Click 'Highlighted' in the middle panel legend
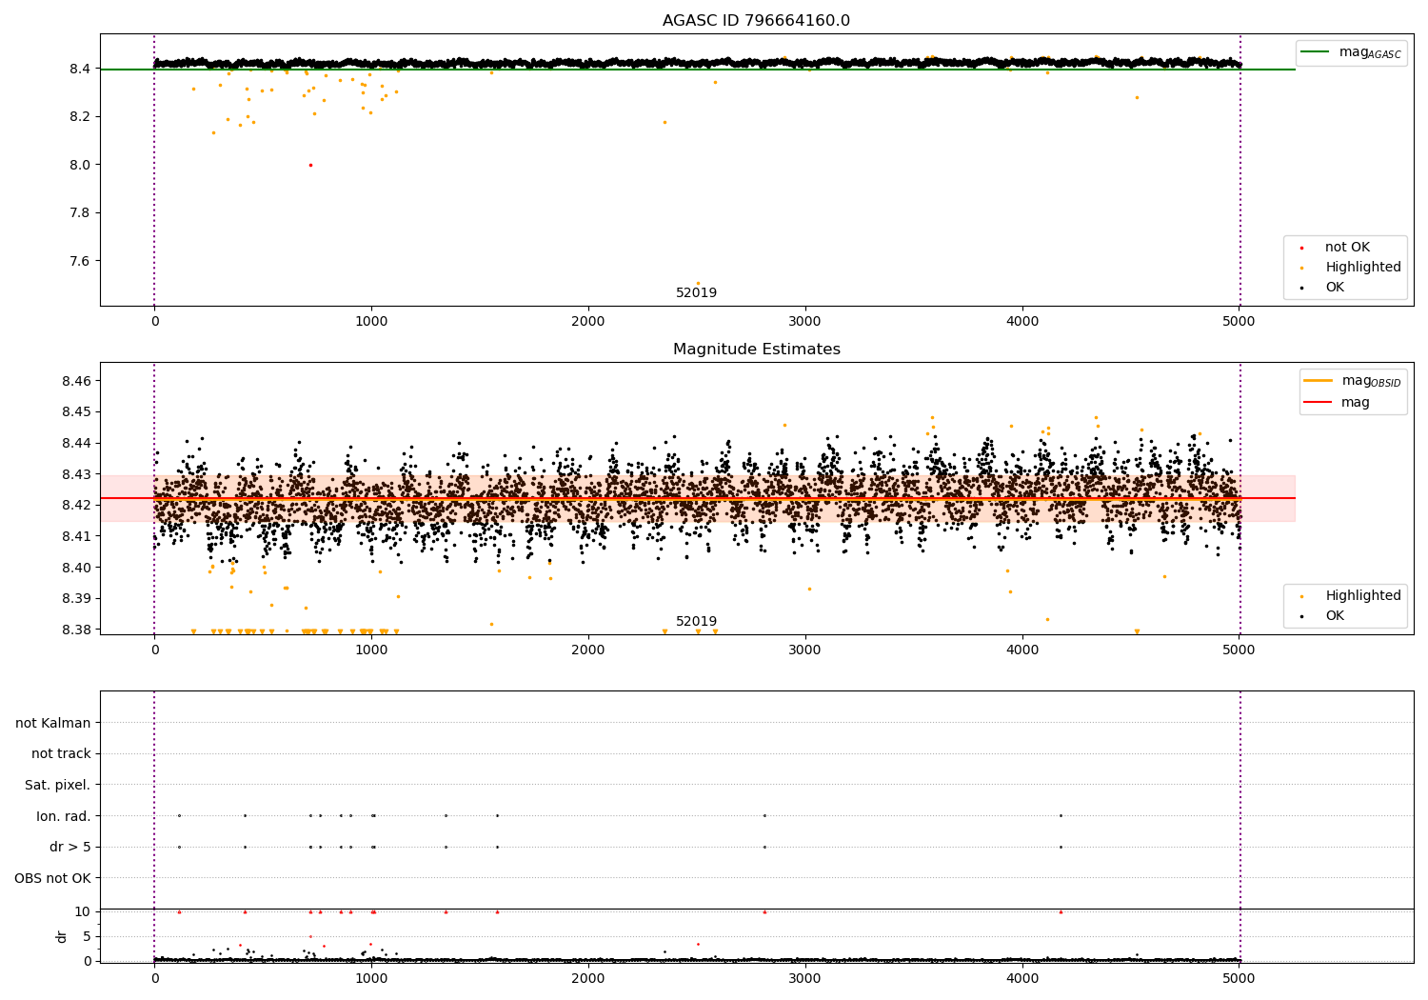This screenshot has width=1428, height=1000. click(1363, 596)
